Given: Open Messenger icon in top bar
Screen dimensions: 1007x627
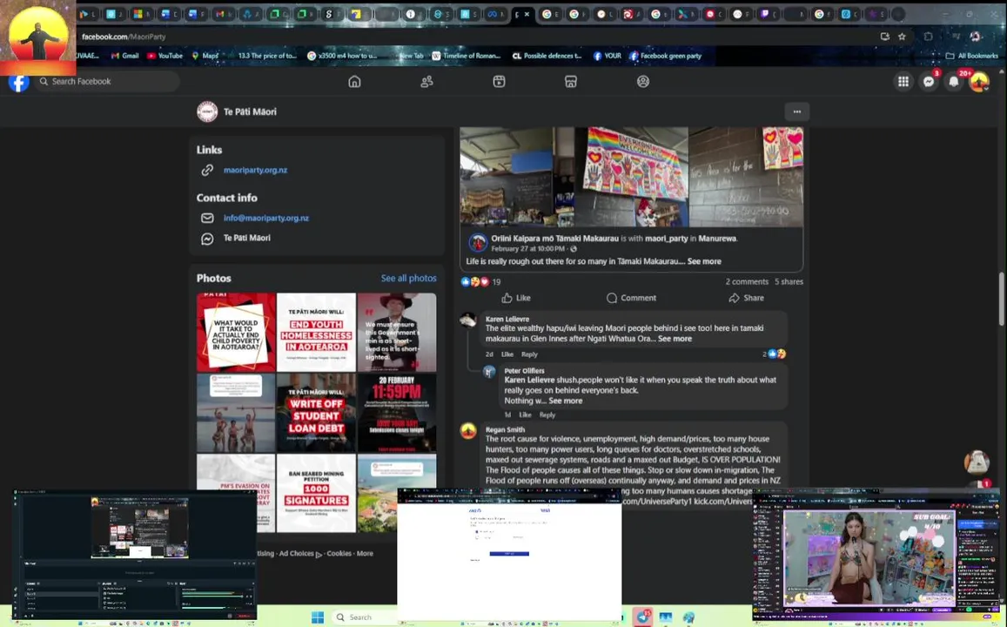Looking at the screenshot, I should (x=929, y=82).
